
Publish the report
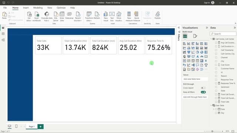pos(157,16)
